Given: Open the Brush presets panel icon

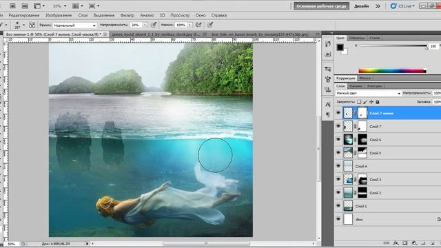Looking at the screenshot, I should [328, 79].
